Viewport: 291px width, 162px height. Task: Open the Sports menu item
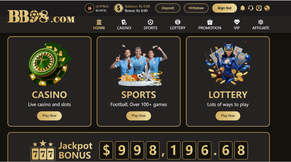[150, 25]
